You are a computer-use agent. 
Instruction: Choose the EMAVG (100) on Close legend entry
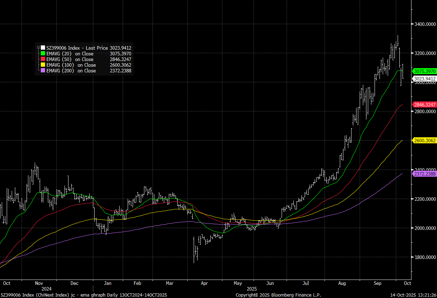pyautogui.click(x=71, y=65)
